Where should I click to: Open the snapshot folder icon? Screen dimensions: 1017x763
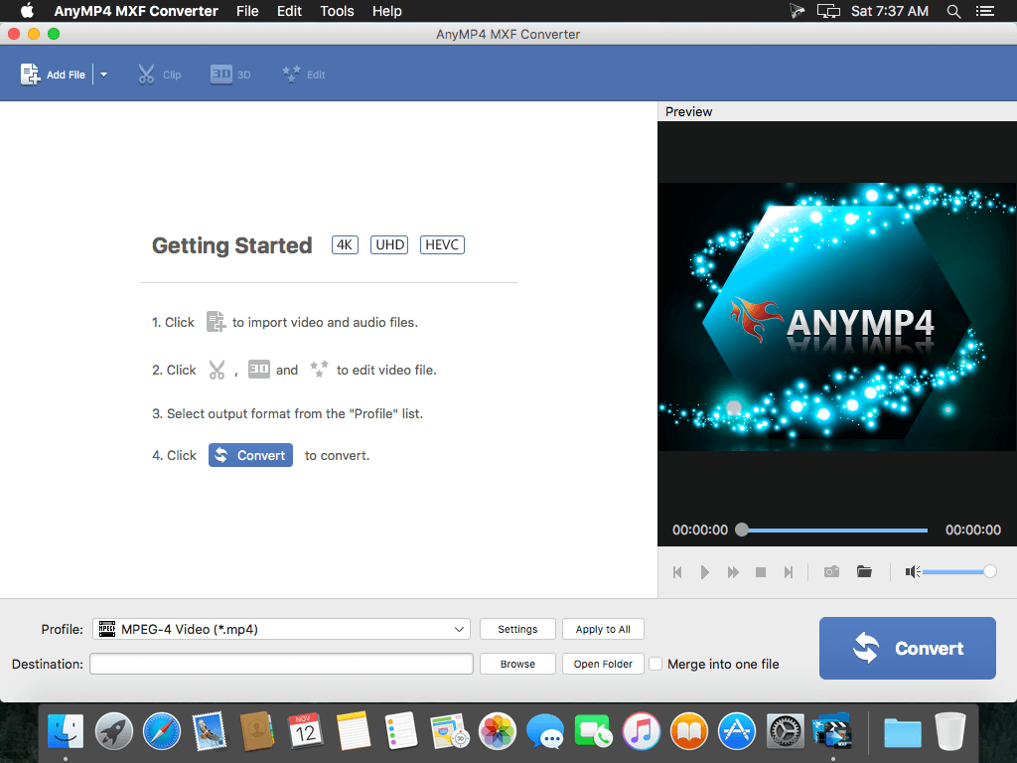(864, 571)
